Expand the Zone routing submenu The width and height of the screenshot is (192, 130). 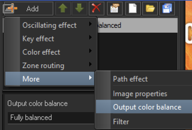pos(50,65)
